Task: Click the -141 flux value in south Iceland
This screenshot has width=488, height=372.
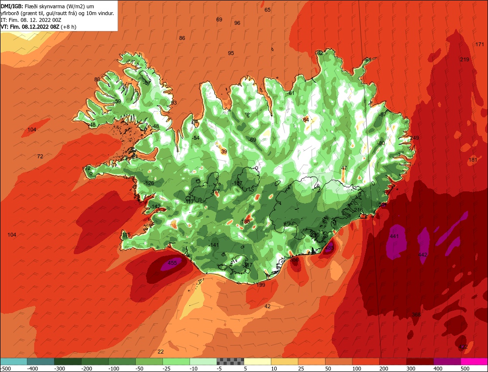Action: point(214,245)
